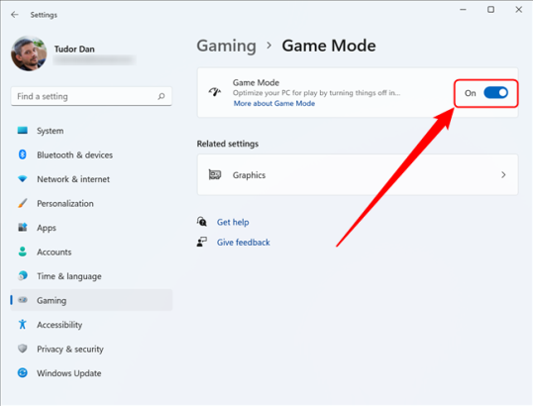533x406 pixels.
Task: Click Gaming in the breadcrumb
Action: click(x=227, y=46)
